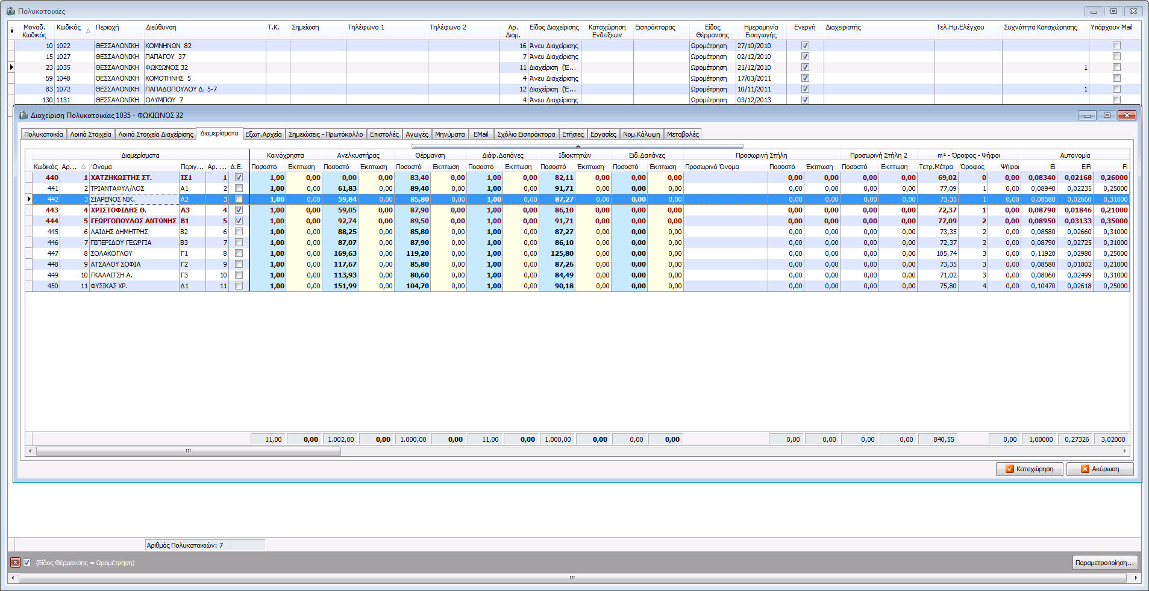Click the sort arrow on the Κωδικός header in Πολυκατοικίες
The width and height of the screenshot is (1149, 591).
pos(88,31)
